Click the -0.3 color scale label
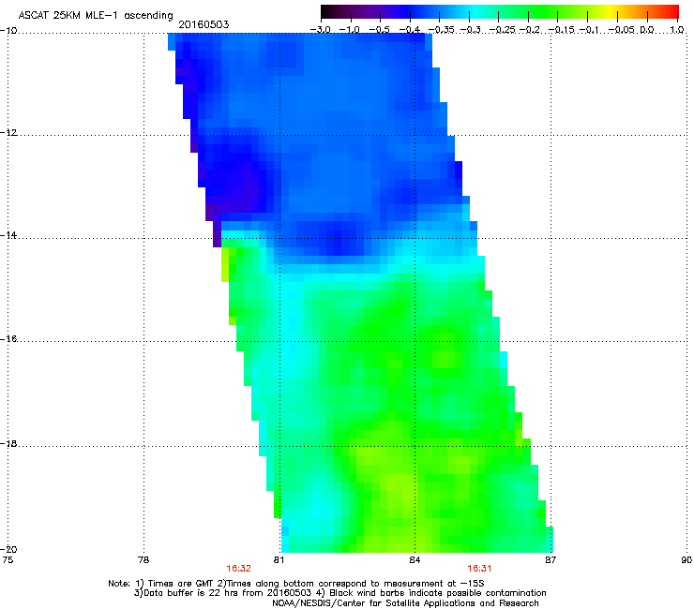Screen dimensions: 694x609 (470, 30)
